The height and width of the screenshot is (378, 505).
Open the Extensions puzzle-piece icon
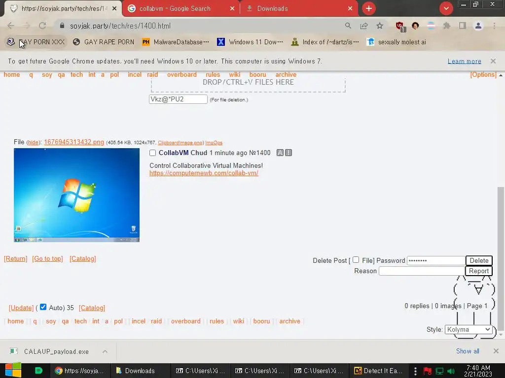pyautogui.click(x=446, y=26)
